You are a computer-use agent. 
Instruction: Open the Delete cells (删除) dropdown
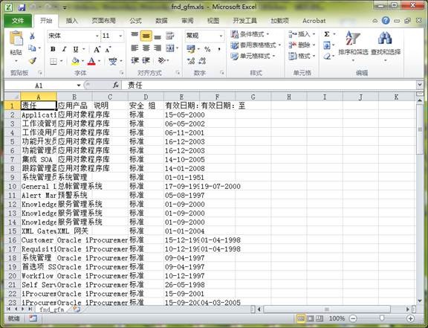pyautogui.click(x=302, y=45)
